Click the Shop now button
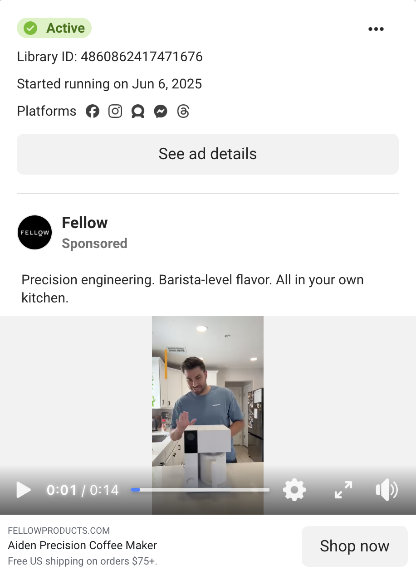The image size is (416, 575). (355, 546)
